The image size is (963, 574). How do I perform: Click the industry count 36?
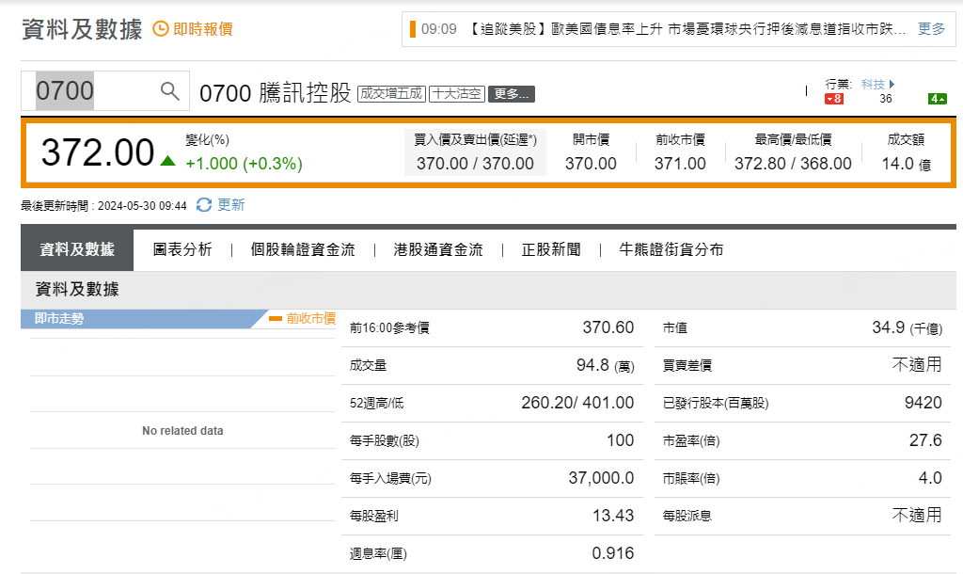pyautogui.click(x=886, y=99)
